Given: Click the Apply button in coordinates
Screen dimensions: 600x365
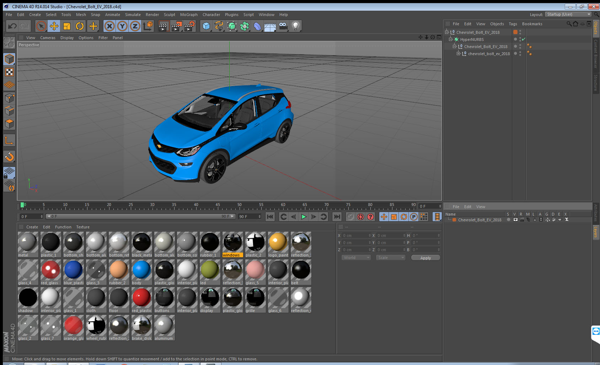Looking at the screenshot, I should [425, 258].
